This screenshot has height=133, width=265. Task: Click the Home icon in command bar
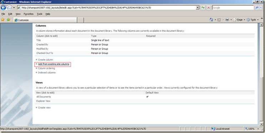(x=211, y=20)
